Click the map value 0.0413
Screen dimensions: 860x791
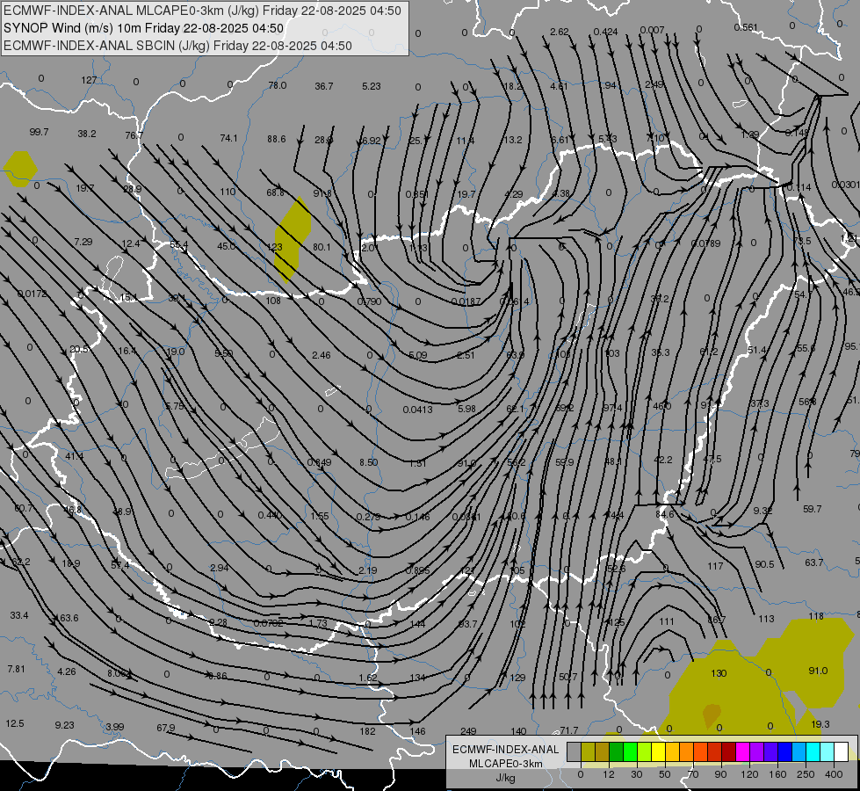(x=417, y=410)
